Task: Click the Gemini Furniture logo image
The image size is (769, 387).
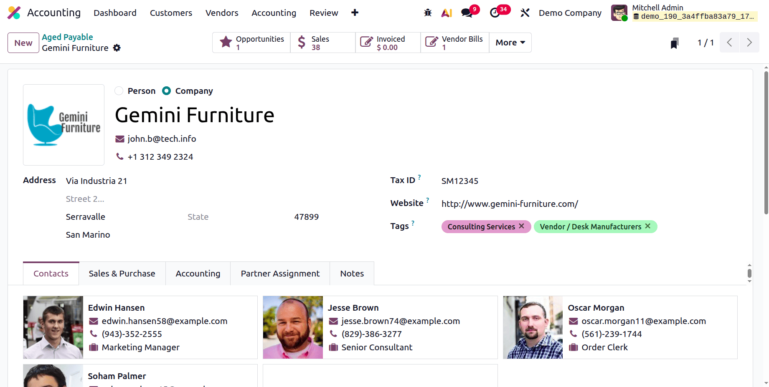Action: tap(63, 125)
